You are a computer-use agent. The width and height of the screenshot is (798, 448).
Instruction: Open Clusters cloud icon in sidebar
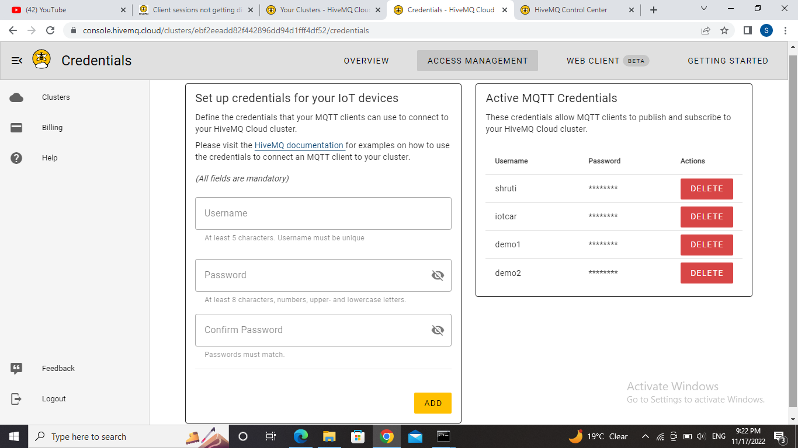[x=16, y=97]
